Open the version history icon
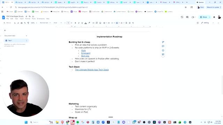 [x=182, y=17]
